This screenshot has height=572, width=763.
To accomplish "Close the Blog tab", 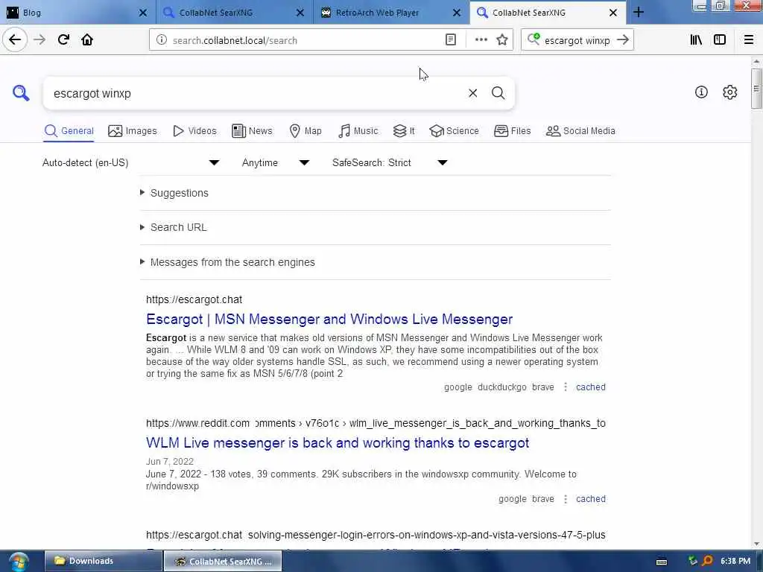I will tap(142, 13).
